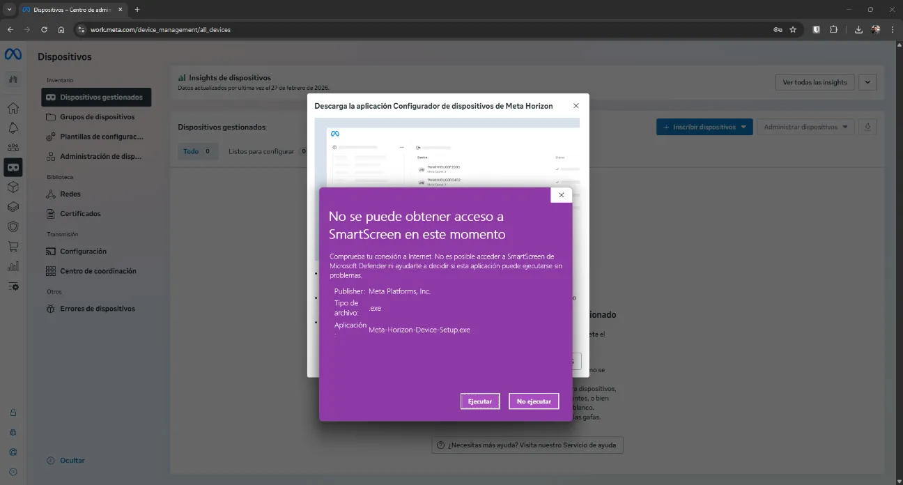Open Administración de dispositivos menu item
Screen dimensions: 903x485
(96, 156)
